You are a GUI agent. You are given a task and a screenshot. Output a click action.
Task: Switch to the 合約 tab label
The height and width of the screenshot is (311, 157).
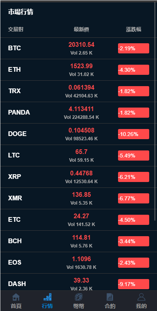[x=110, y=306]
